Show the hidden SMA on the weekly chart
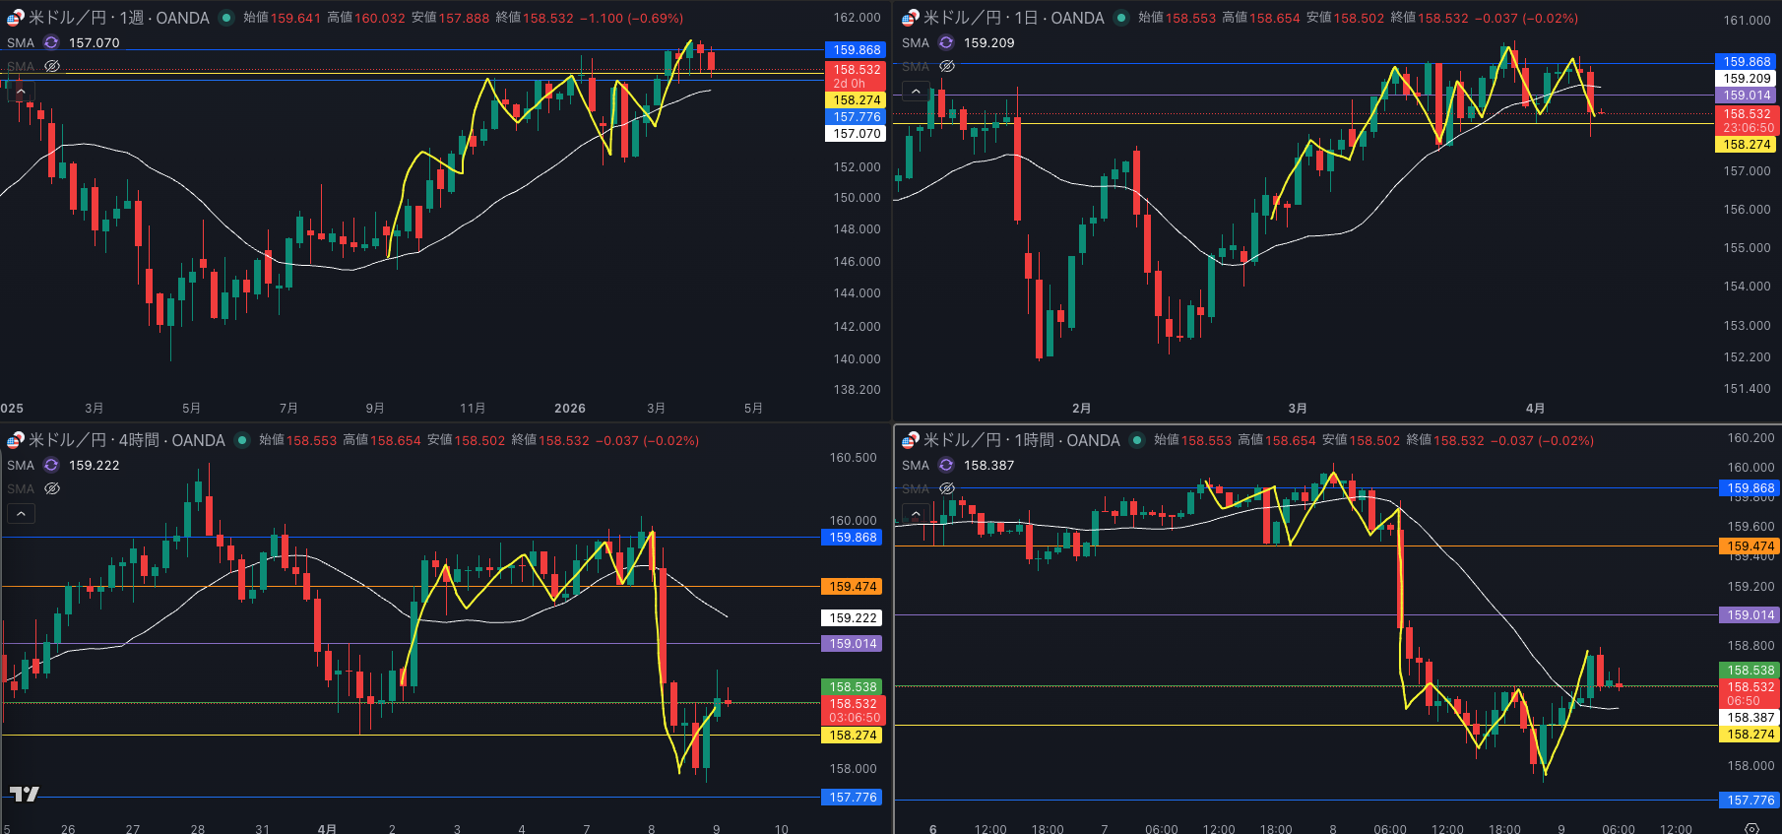The height and width of the screenshot is (834, 1782). pyautogui.click(x=52, y=66)
